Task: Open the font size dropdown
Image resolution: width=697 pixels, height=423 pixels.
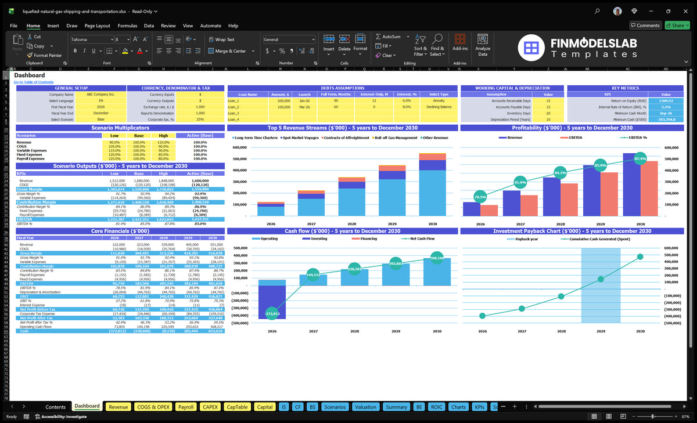Action: click(x=128, y=39)
